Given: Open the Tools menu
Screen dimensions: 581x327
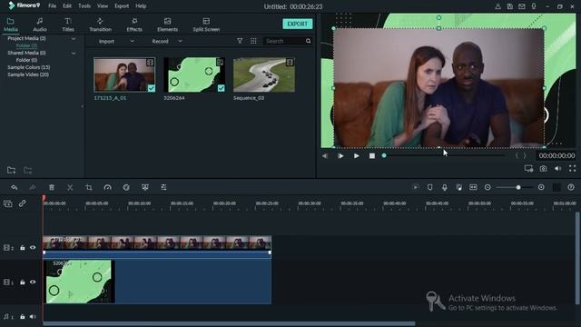Looking at the screenshot, I should [x=84, y=6].
